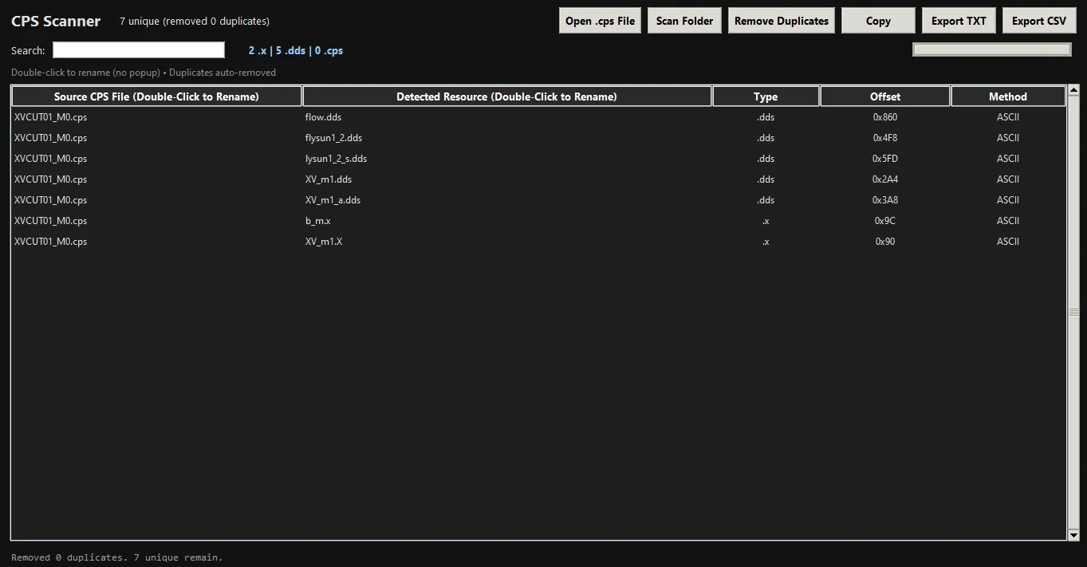Click scrollbar up arrow of the table
The image size is (1087, 567).
coord(1073,89)
